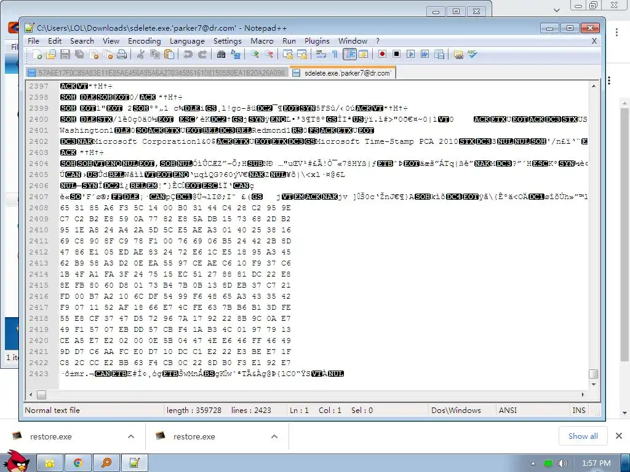Open the Language menu
The height and width of the screenshot is (472, 630).
tap(187, 41)
